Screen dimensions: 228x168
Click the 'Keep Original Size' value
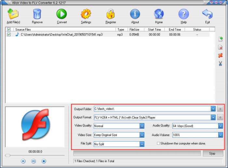[106, 135]
